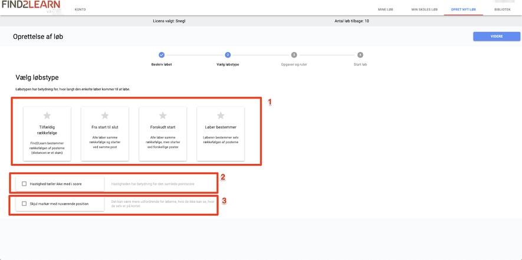Choose the Tilfældig rækkefølge card title
Screen dimensions: 522x260
[47, 130]
